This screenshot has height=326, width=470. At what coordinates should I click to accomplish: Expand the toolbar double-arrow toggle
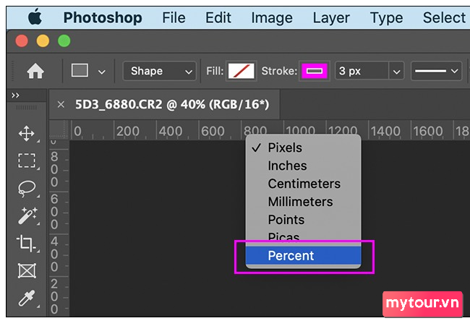coord(16,95)
